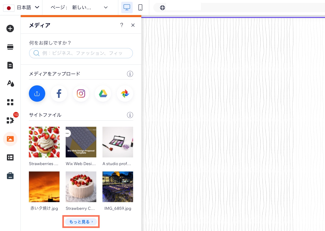Switch to desktop editing view
The width and height of the screenshot is (325, 231).
pyautogui.click(x=127, y=7)
